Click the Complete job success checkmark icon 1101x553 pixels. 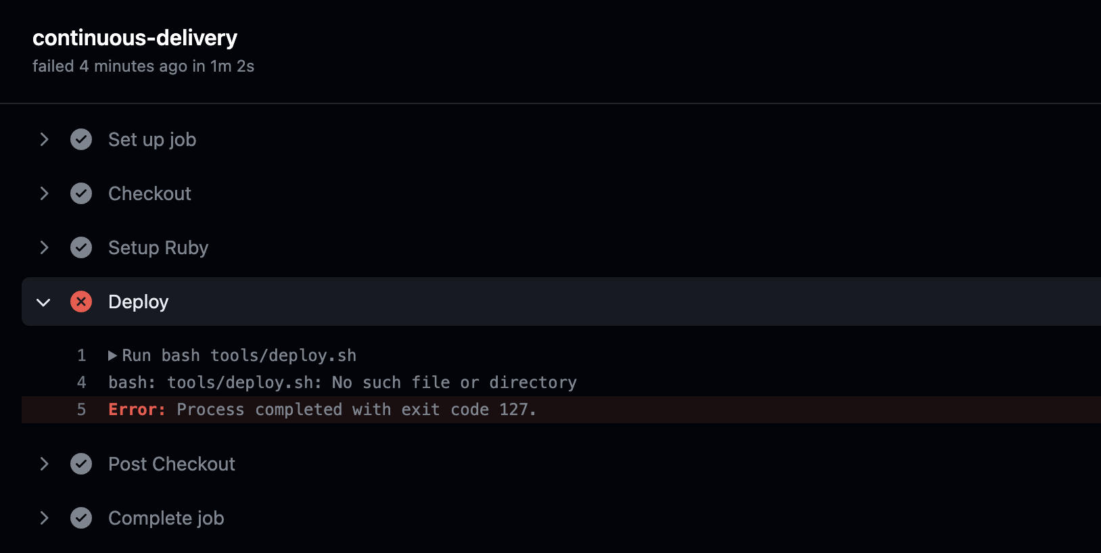[x=81, y=518]
